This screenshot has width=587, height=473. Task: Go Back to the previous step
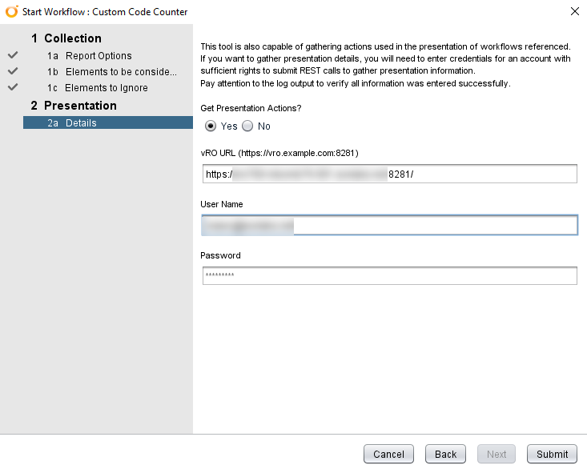(445, 454)
